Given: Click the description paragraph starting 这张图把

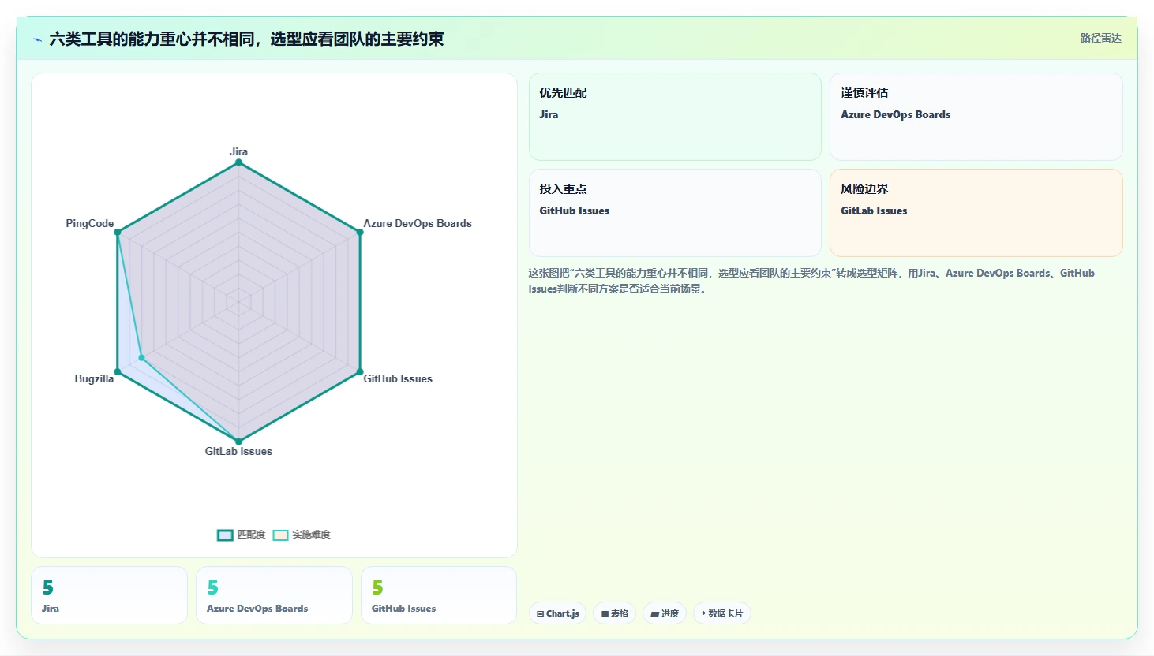Looking at the screenshot, I should click(811, 281).
